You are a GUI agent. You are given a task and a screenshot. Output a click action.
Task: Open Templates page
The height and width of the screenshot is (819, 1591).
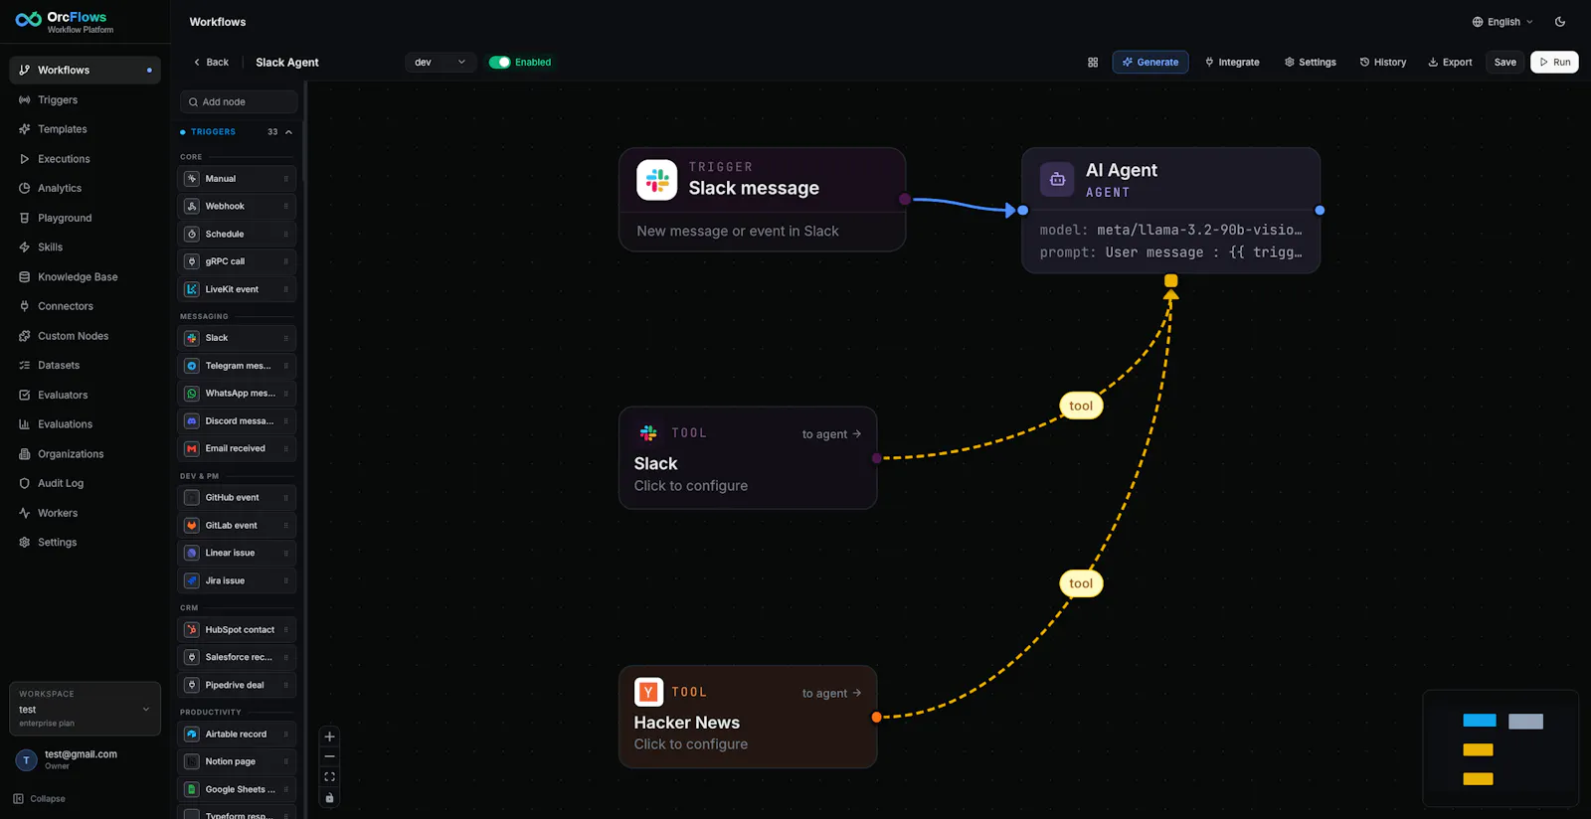(85, 129)
